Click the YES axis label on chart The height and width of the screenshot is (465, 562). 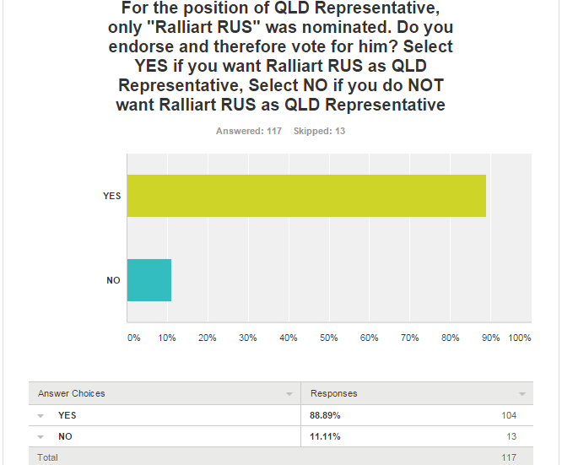[112, 196]
